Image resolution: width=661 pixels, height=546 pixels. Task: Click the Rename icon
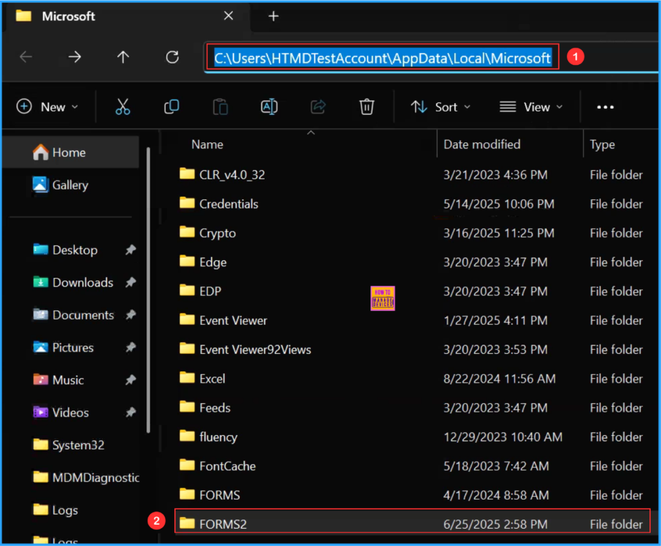(269, 107)
